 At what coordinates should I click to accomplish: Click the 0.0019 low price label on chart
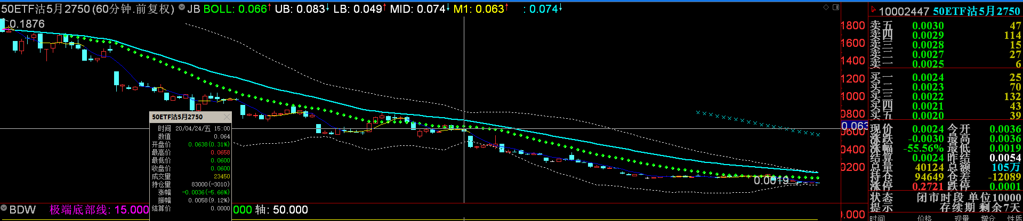click(771, 181)
